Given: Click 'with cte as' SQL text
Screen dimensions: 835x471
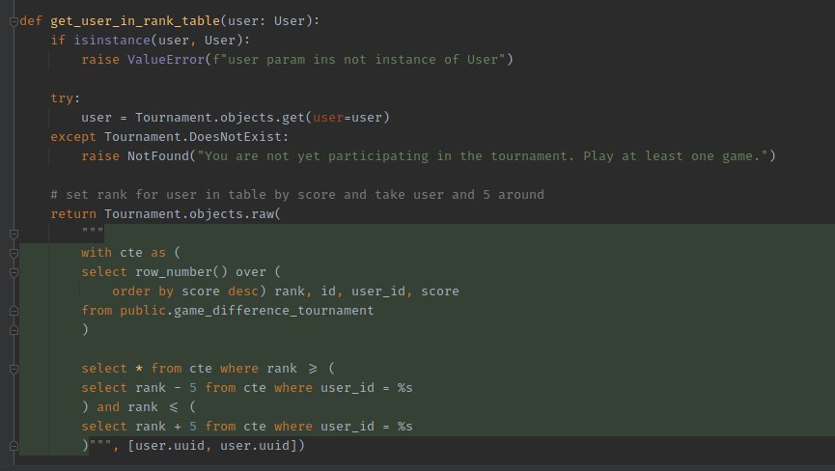Looking at the screenshot, I should [x=124, y=253].
